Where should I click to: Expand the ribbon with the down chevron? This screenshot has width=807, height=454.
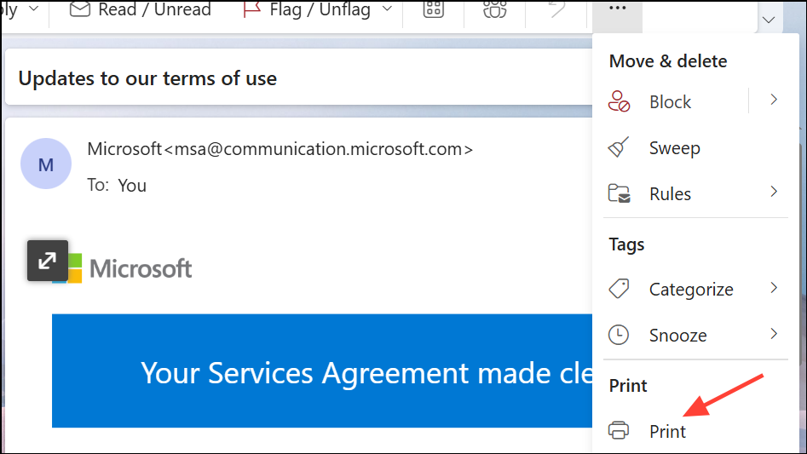coord(769,19)
